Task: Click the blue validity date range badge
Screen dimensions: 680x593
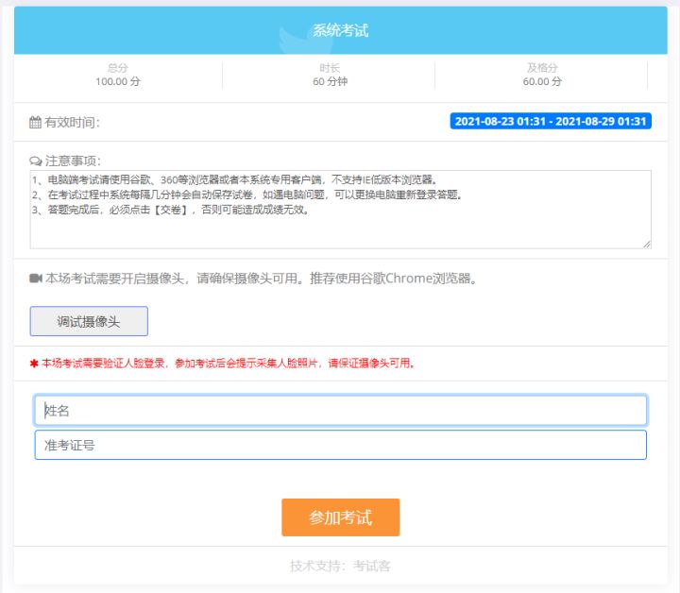Action: [x=551, y=122]
